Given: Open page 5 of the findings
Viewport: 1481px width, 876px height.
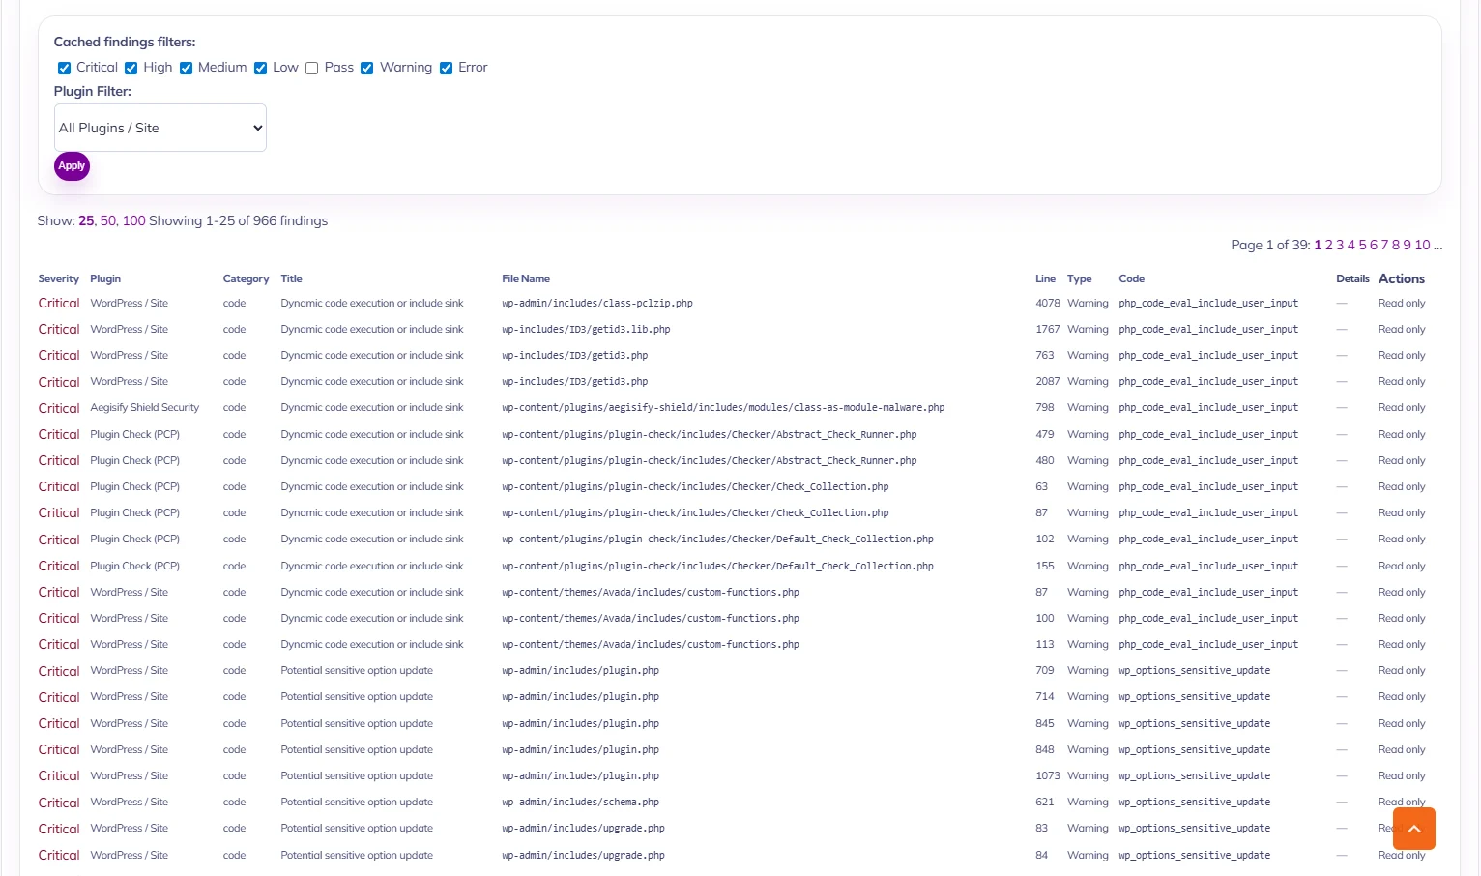Looking at the screenshot, I should point(1362,245).
